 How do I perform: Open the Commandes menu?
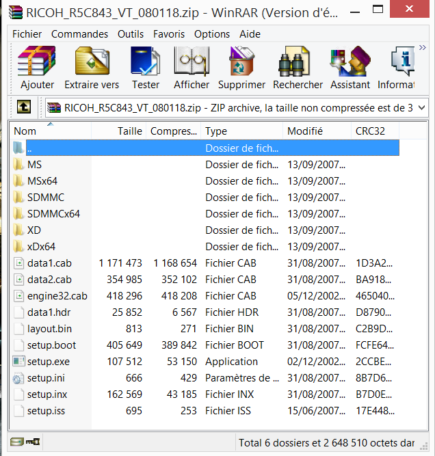80,34
